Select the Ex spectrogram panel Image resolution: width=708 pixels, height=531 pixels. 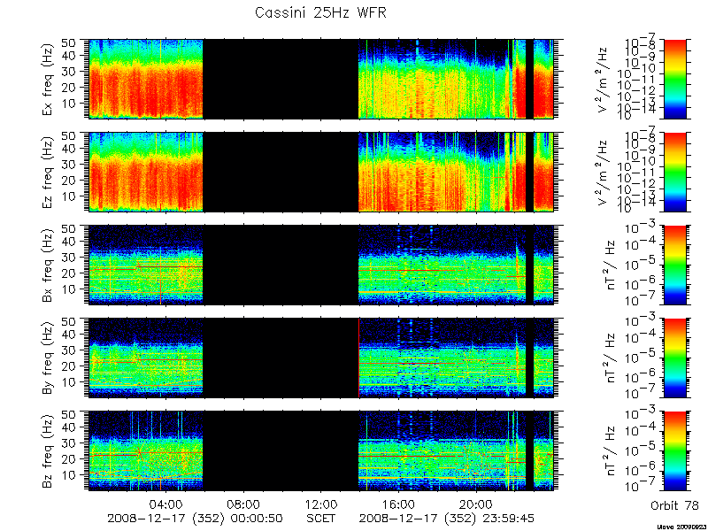click(x=321, y=79)
